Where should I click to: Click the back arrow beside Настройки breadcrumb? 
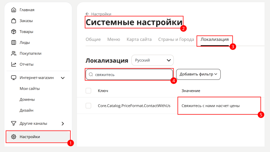click(87, 14)
